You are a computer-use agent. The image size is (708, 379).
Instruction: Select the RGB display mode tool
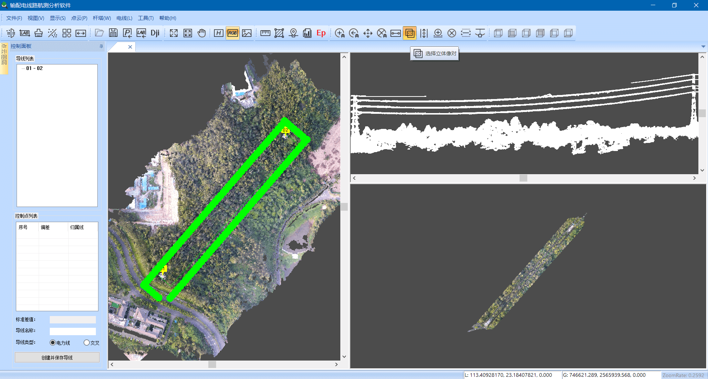click(232, 33)
